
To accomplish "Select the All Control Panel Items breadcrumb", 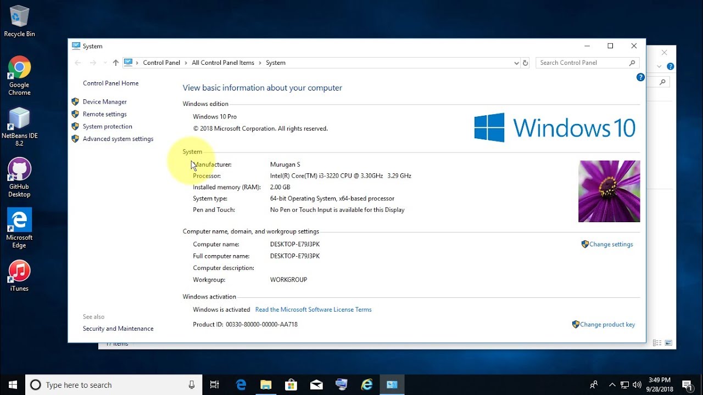I will [x=223, y=63].
